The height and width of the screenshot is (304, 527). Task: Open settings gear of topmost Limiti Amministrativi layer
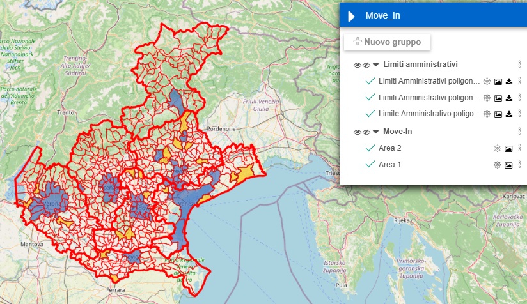click(x=487, y=81)
